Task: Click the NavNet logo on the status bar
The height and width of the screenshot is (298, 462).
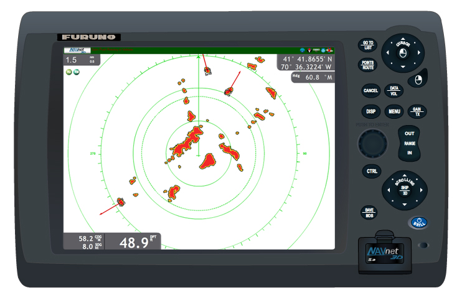Action: tap(78, 50)
